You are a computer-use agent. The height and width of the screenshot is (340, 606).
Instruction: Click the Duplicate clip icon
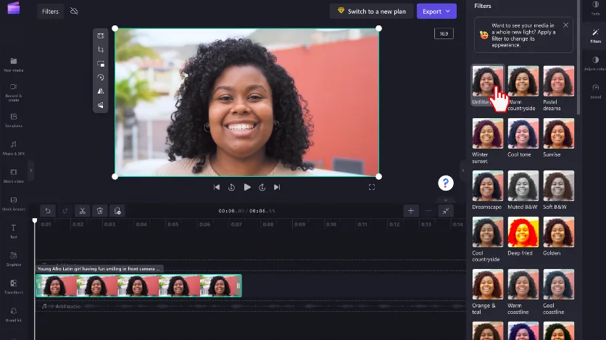coord(117,211)
